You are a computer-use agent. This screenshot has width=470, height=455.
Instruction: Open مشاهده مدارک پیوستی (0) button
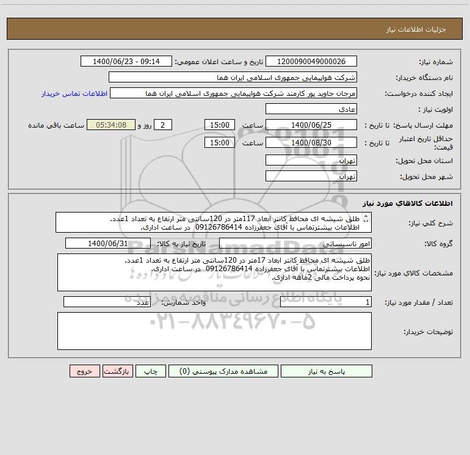tap(223, 371)
